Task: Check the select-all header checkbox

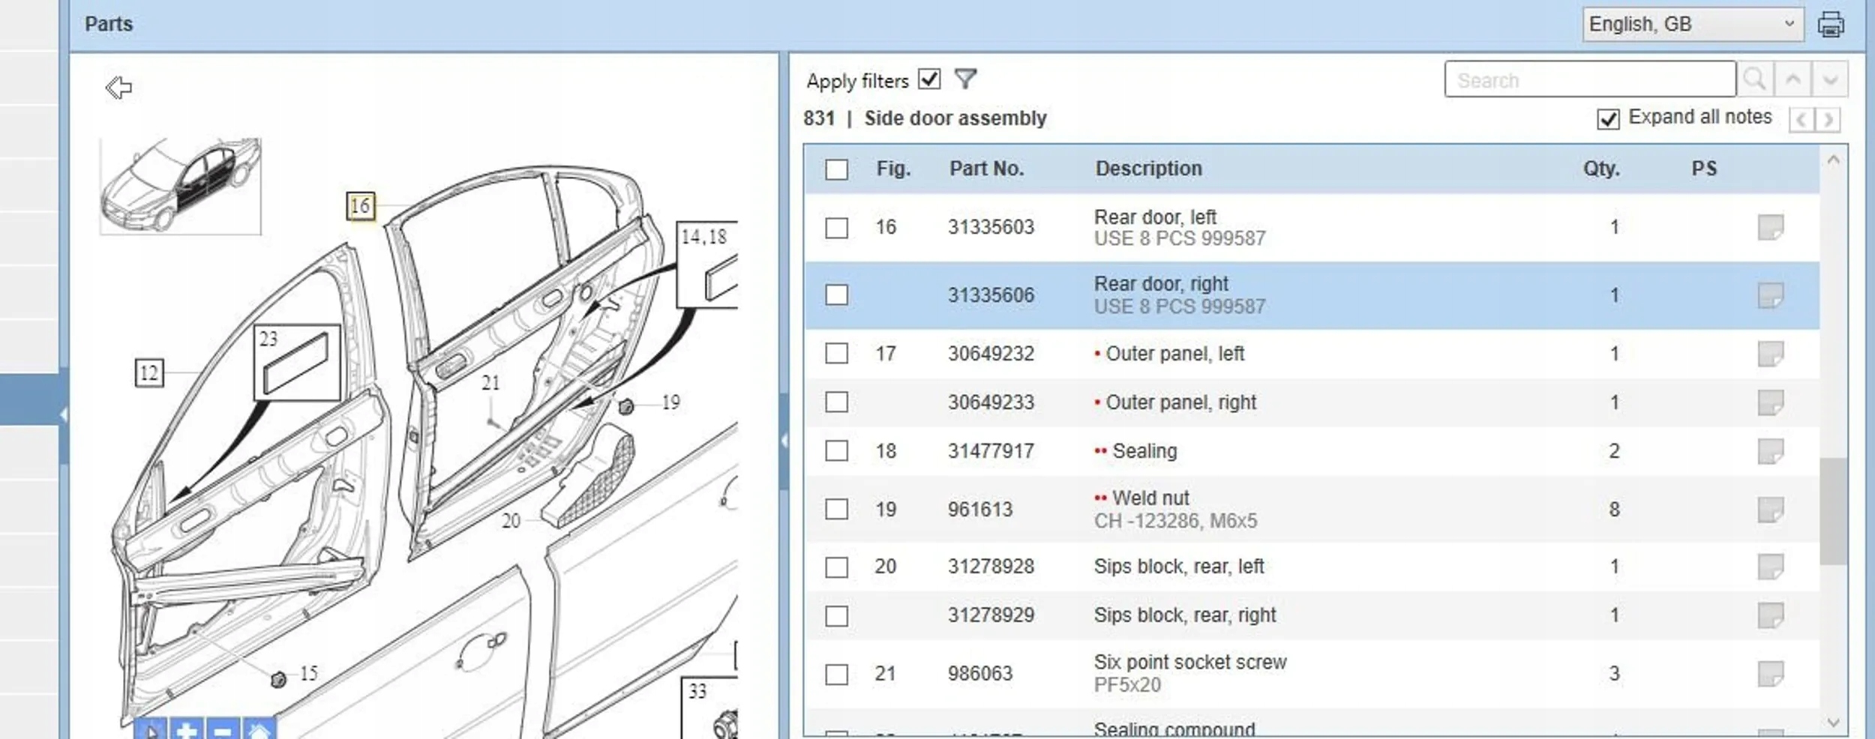Action: [836, 169]
